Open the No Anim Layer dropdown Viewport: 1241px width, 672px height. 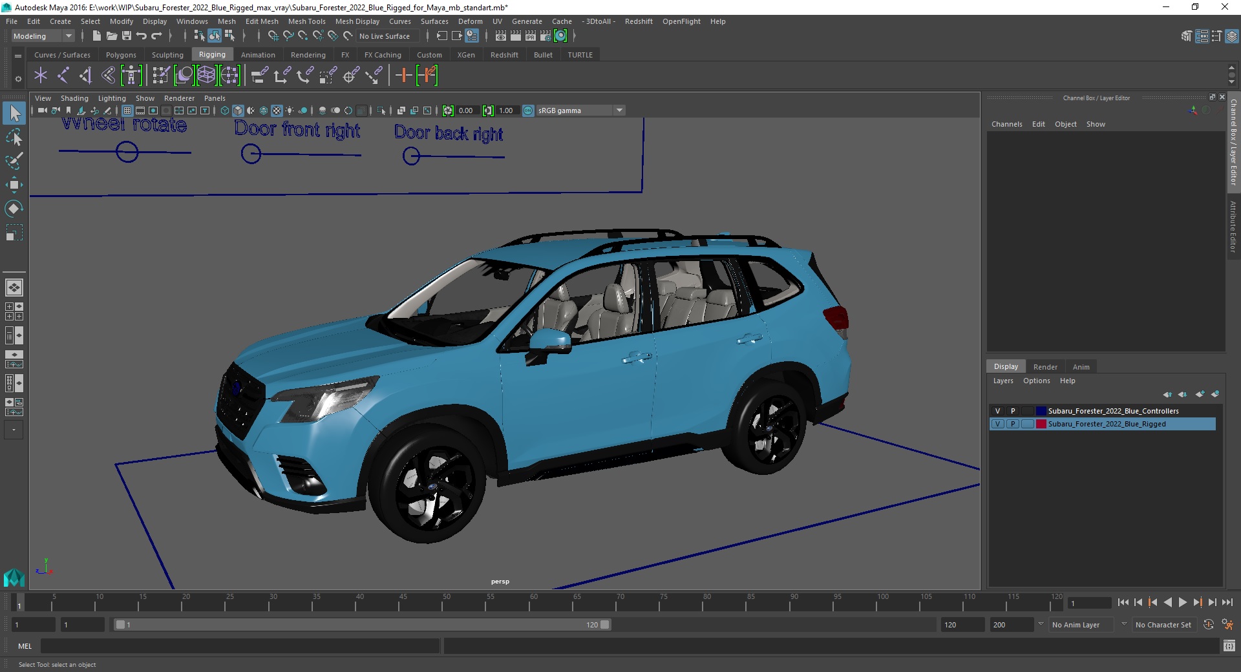click(x=1082, y=625)
